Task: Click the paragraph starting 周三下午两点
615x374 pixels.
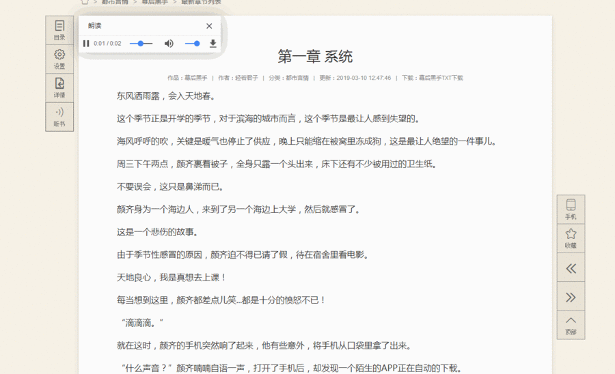Action: tap(277, 164)
